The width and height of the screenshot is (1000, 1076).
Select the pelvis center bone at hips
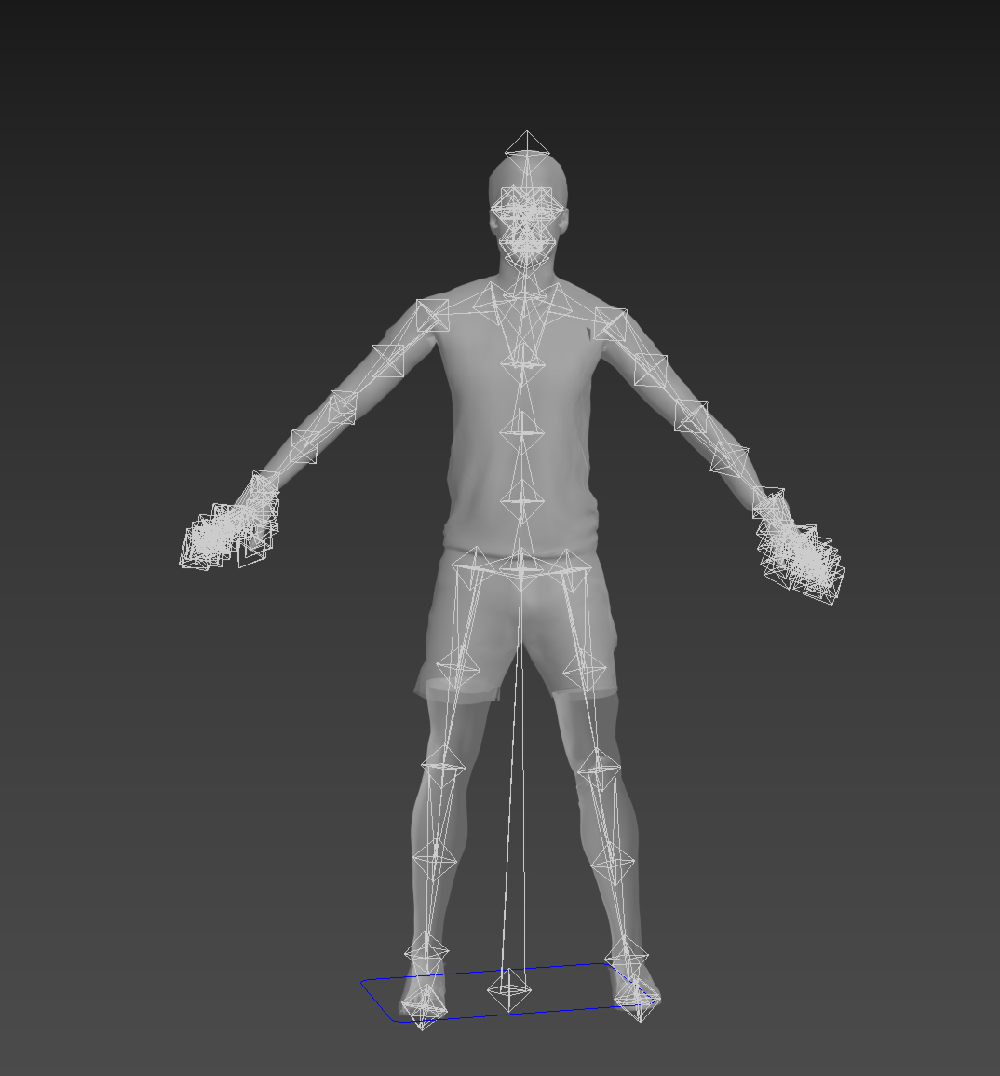521,566
